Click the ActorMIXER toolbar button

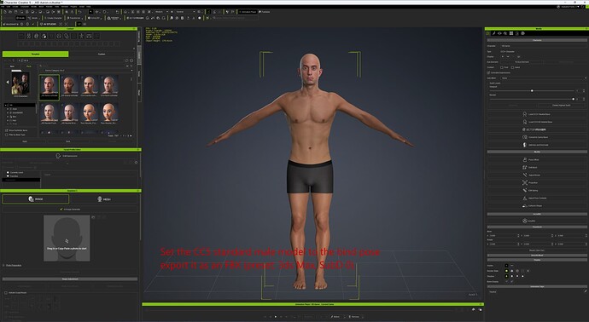pos(135,18)
